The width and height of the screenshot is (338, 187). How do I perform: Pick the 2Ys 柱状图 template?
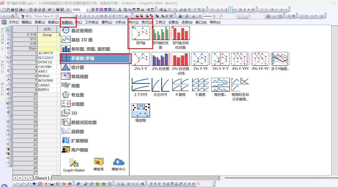[x=161, y=61]
